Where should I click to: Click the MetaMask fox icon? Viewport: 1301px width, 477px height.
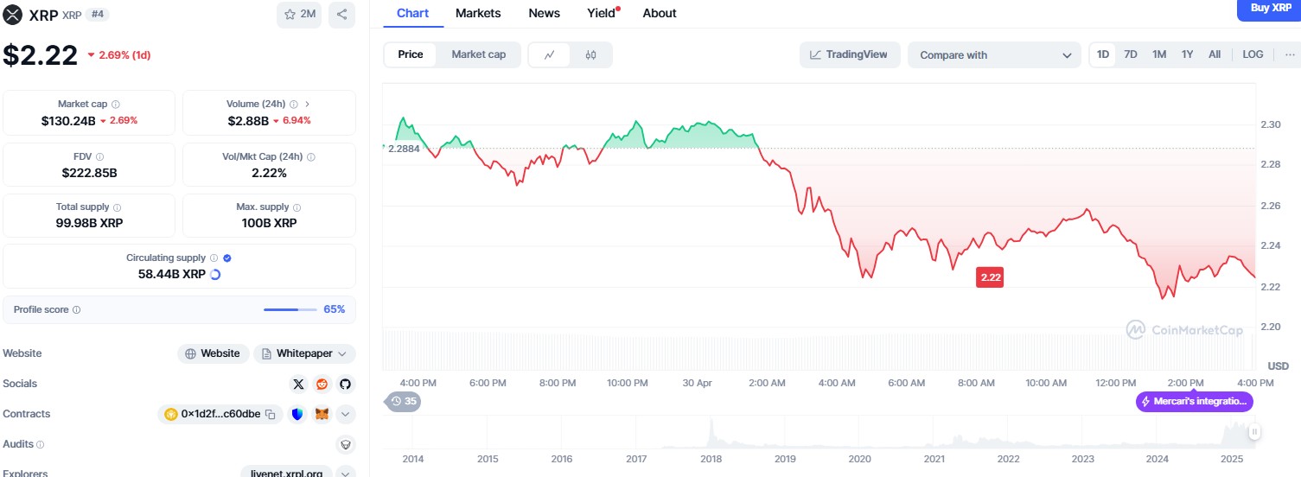(x=322, y=414)
